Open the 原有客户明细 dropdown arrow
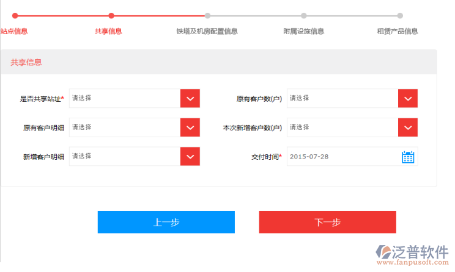 pyautogui.click(x=190, y=127)
